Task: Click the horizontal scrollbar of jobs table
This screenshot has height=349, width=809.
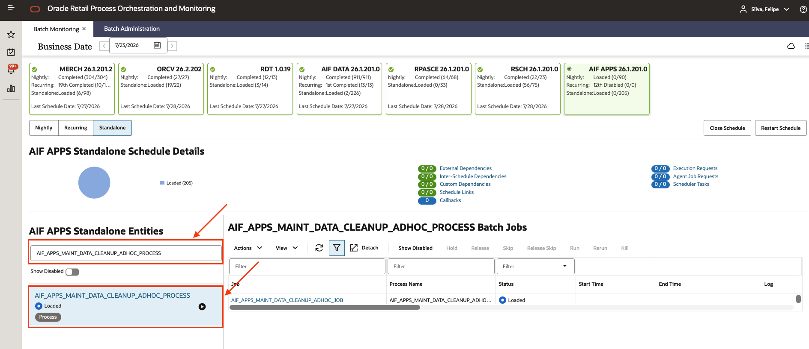Action: point(325,307)
